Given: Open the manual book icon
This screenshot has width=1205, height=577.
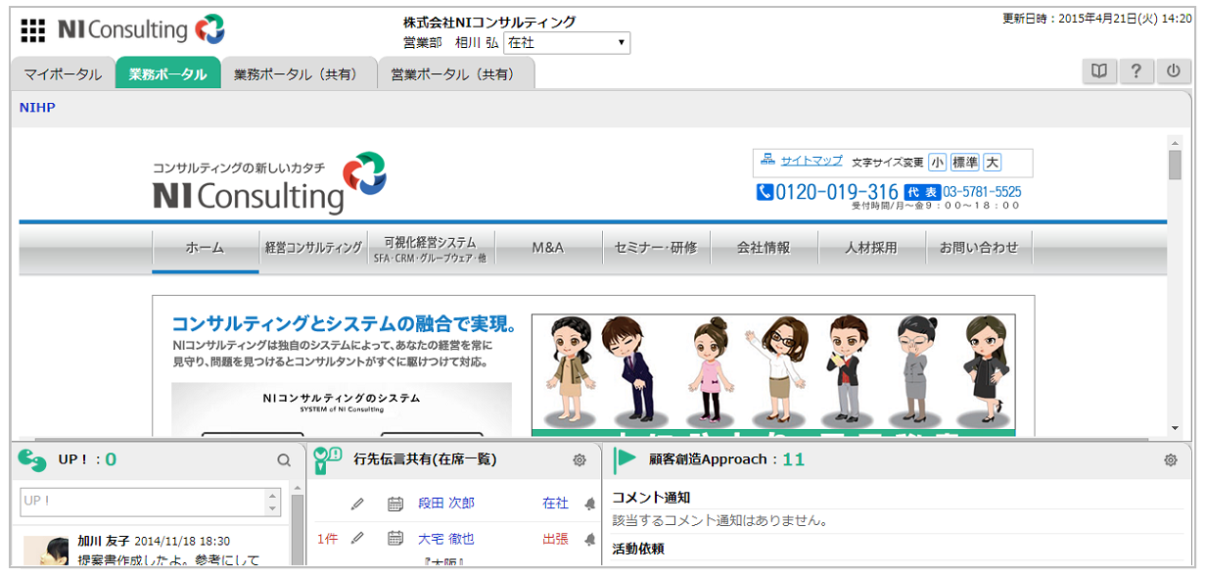Looking at the screenshot, I should click(x=1099, y=72).
